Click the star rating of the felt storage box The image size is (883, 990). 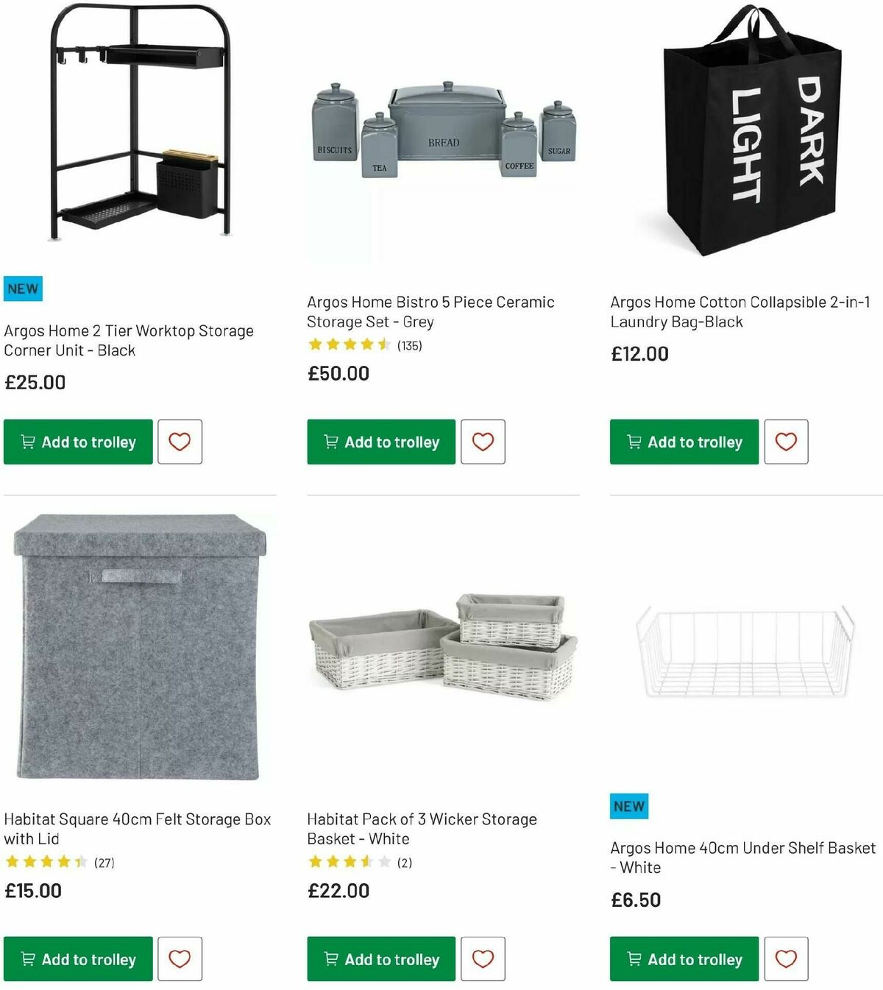[46, 863]
